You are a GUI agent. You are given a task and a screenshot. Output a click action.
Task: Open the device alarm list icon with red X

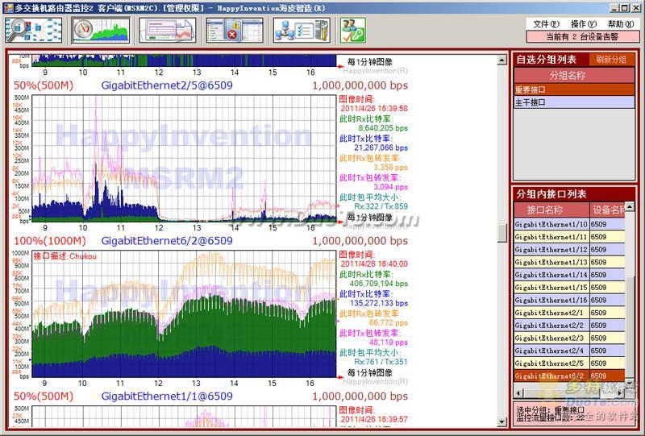pos(234,30)
